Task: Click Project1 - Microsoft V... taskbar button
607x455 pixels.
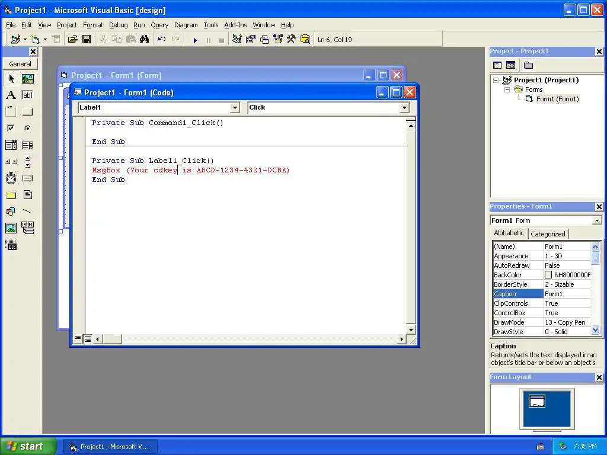Action: [x=110, y=447]
